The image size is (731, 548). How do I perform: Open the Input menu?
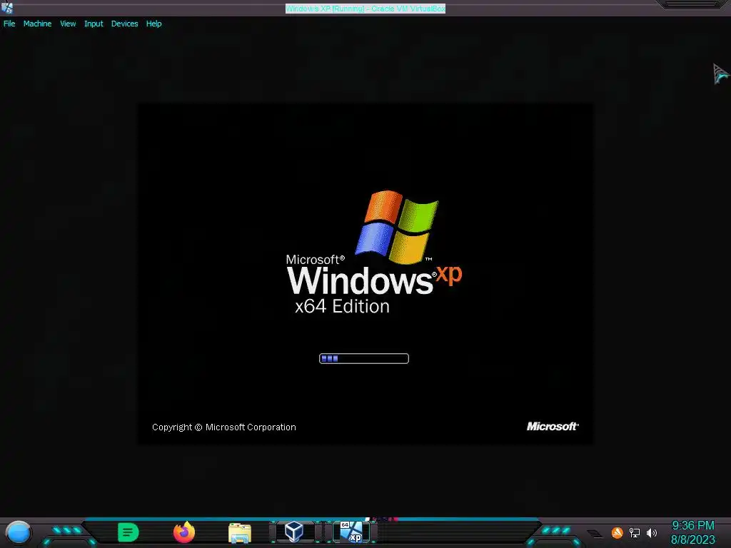coord(94,24)
